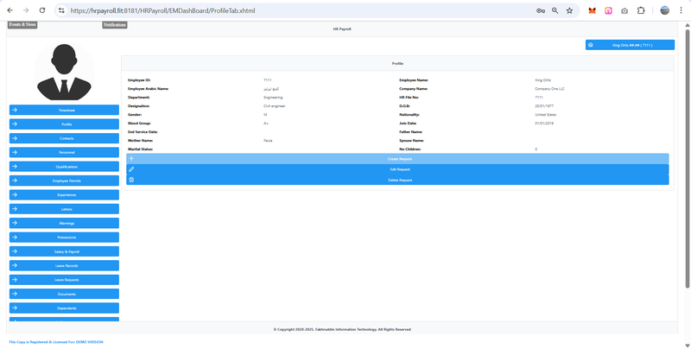Click the arrow icon on Warnings

click(x=15, y=223)
